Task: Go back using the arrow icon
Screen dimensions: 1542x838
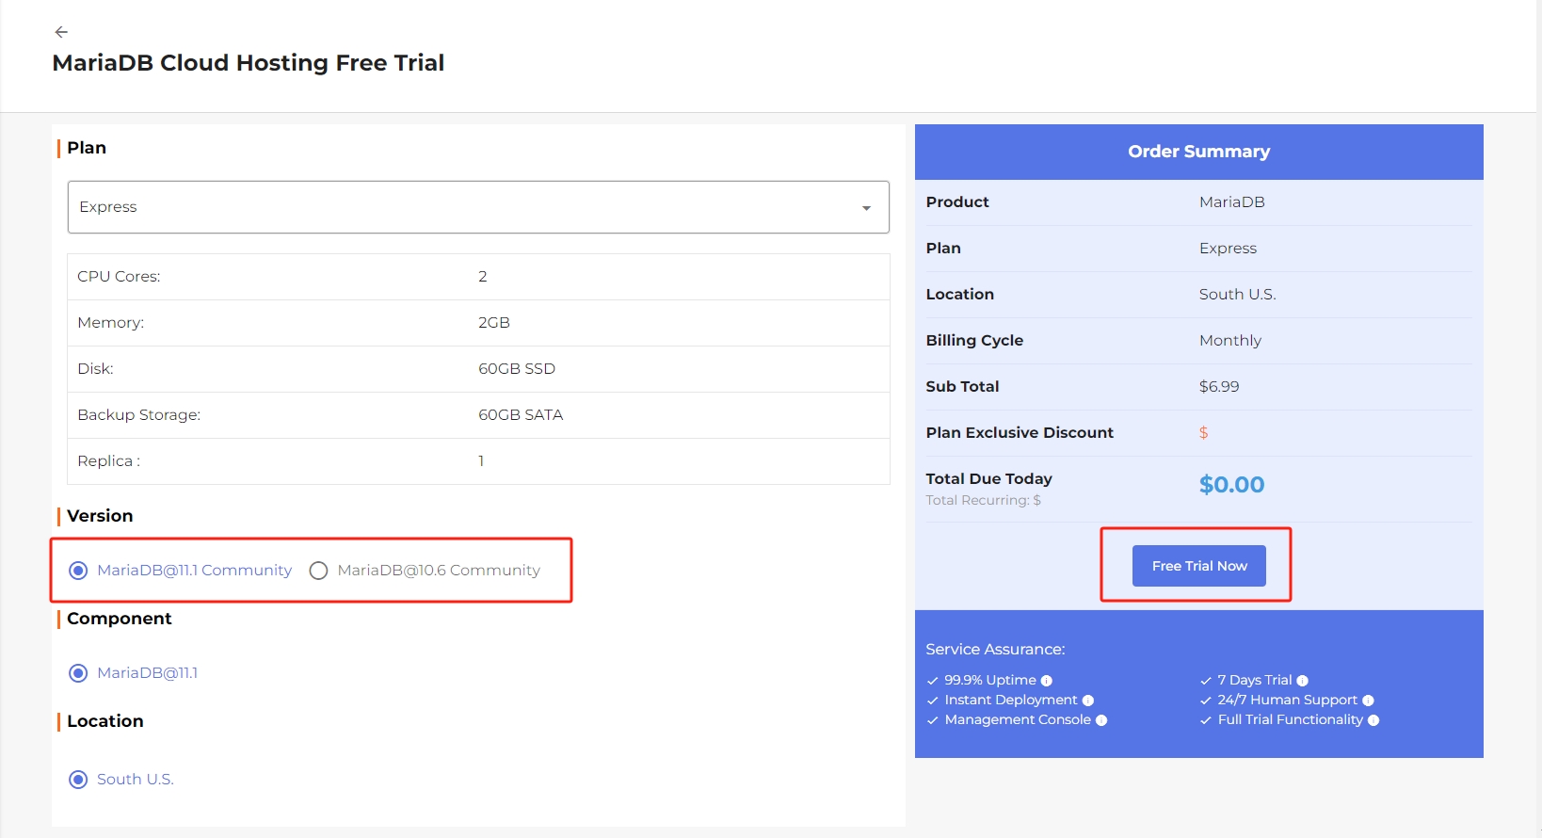Action: click(x=61, y=32)
